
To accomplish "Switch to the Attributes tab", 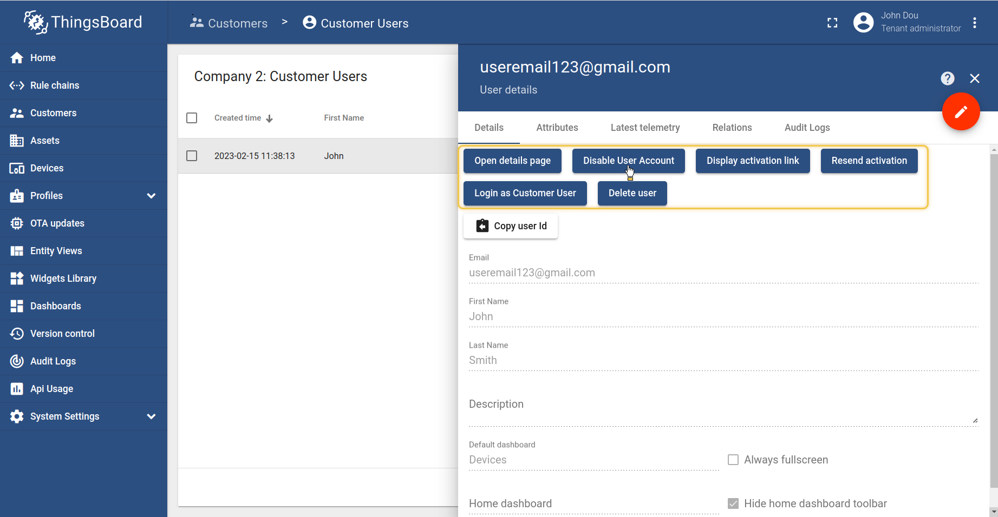I will (557, 128).
